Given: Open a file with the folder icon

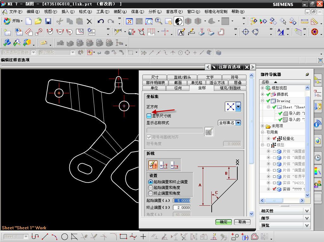Looking at the screenshot, I should pos(38,21).
